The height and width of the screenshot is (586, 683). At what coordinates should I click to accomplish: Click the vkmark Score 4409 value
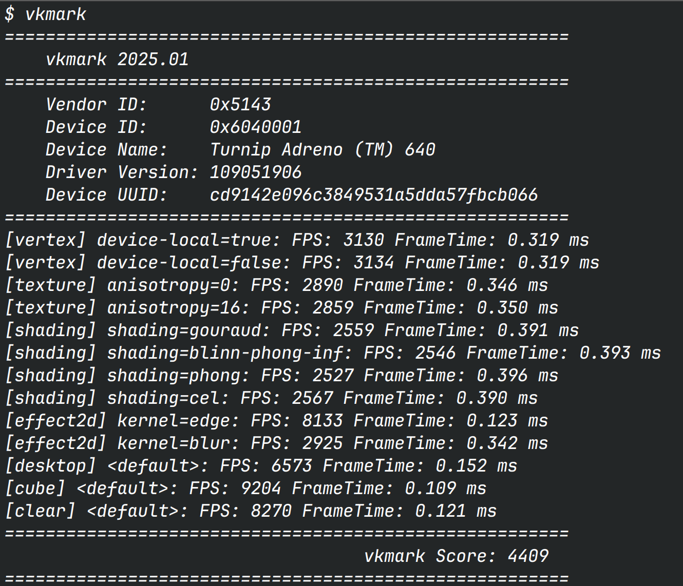(x=528, y=556)
